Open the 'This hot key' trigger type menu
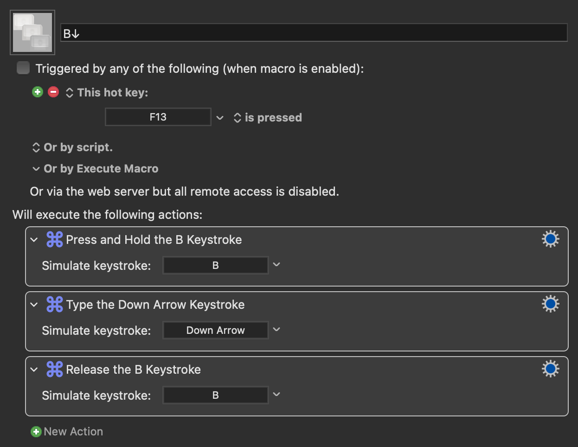This screenshot has height=447, width=578. pyautogui.click(x=107, y=92)
